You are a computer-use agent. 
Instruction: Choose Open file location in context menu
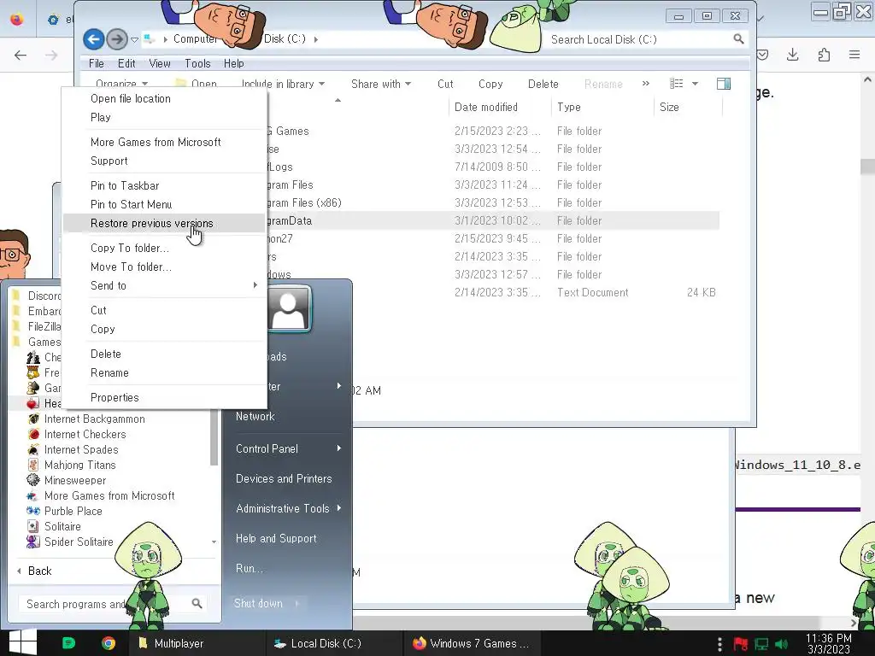(x=131, y=99)
